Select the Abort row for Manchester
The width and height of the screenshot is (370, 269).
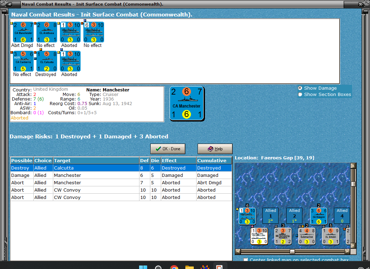121,182
